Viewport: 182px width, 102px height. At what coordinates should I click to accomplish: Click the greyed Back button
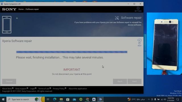tap(120, 81)
